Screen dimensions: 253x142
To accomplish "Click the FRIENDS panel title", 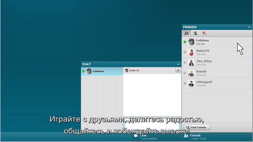I will (x=190, y=27).
